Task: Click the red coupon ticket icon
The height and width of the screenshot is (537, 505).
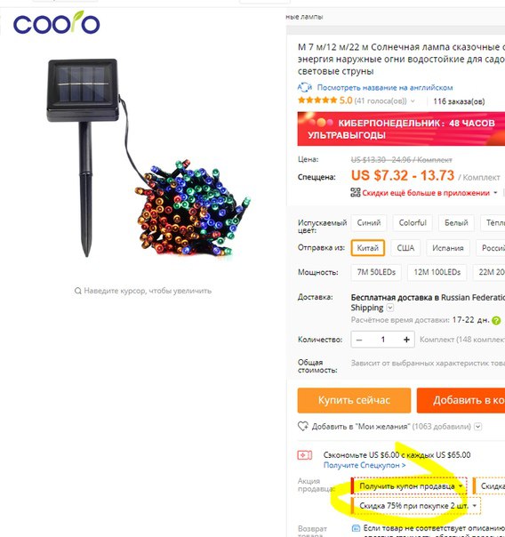Action: 304,455
